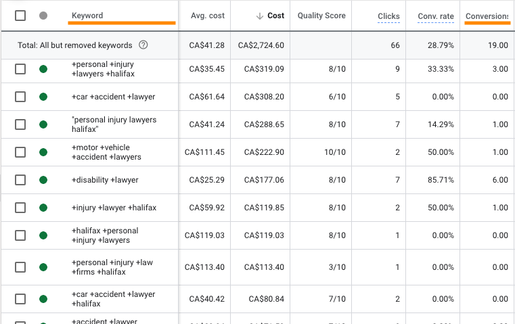This screenshot has height=324, width=515.
Task: Click status dot for +personal +injury +law +firms +halifax
Action: pos(43,267)
